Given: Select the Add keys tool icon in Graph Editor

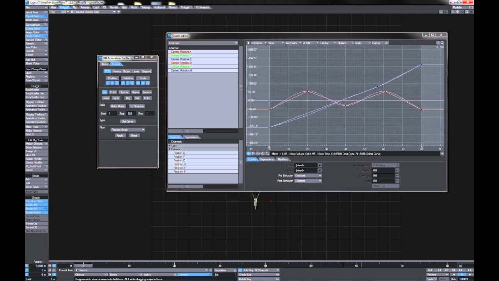Looking at the screenshot, I should pos(253,153).
